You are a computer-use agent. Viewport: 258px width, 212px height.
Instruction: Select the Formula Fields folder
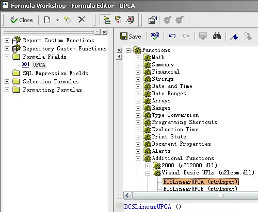(x=44, y=57)
